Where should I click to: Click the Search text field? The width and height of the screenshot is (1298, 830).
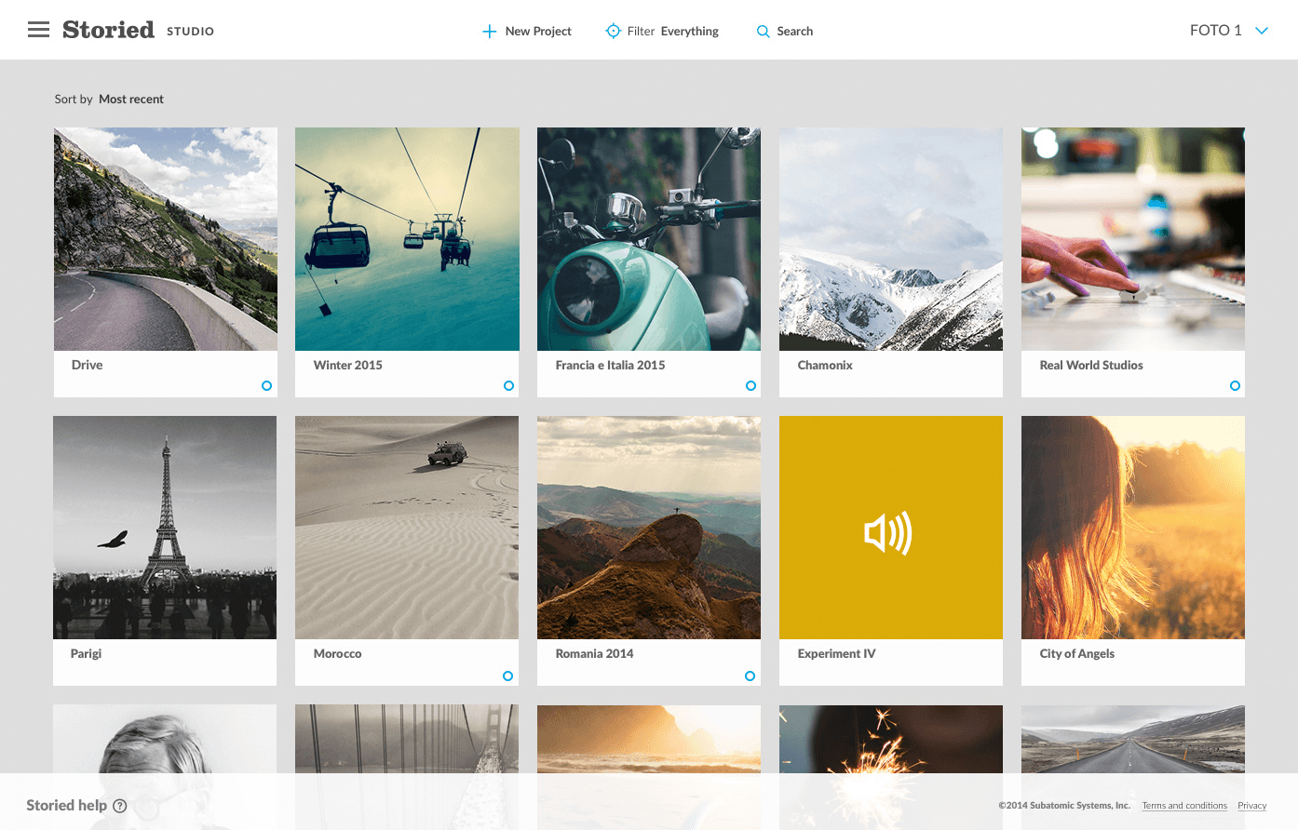click(794, 31)
